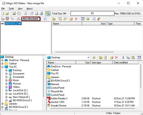Screen dimensions: 143x115
Task: Sort explorer list by Item type column
Action: point(101,62)
